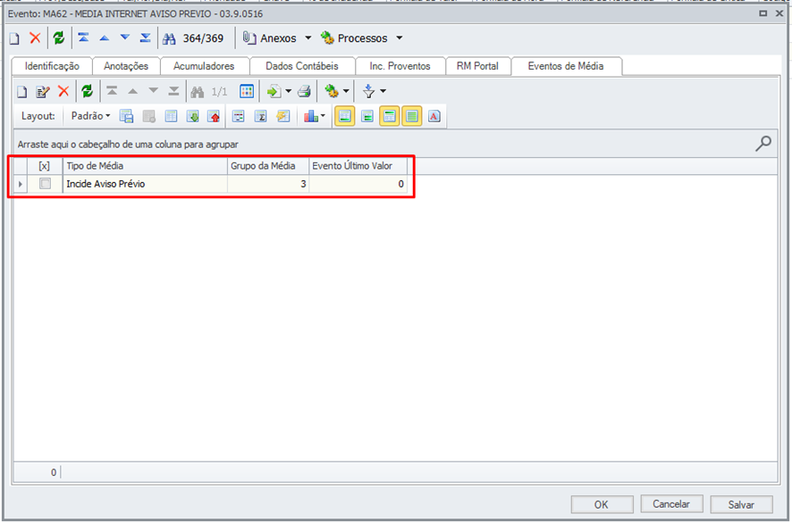Go to last record in the top toolbar
Viewport: 792px width, 523px height.
(145, 37)
